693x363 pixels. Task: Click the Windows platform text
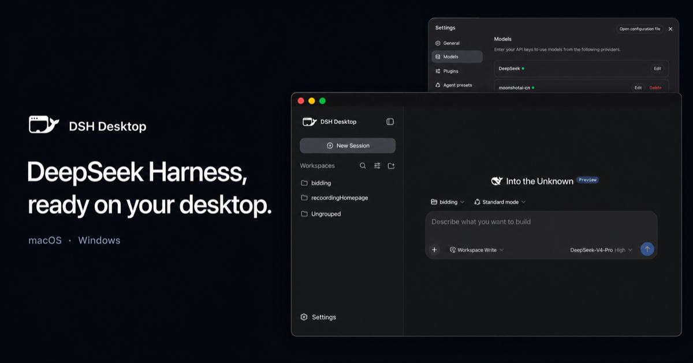99,240
